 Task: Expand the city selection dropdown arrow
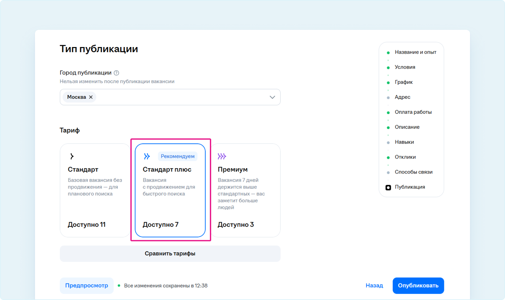[x=272, y=97]
